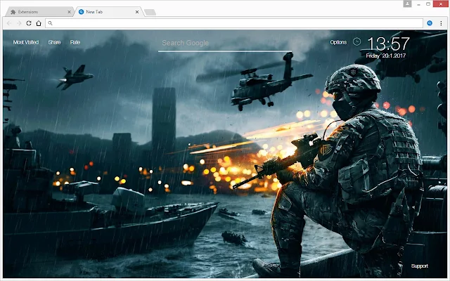Click the 13:57 clock display
This screenshot has height=281, width=450.
coord(388,44)
